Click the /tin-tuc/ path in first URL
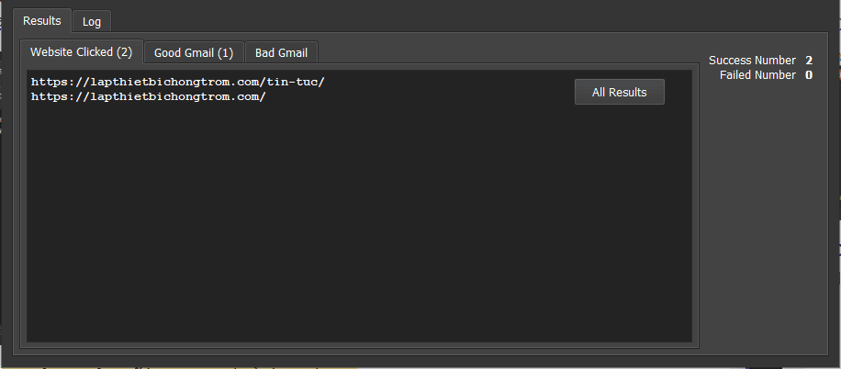The height and width of the screenshot is (369, 841). [296, 82]
